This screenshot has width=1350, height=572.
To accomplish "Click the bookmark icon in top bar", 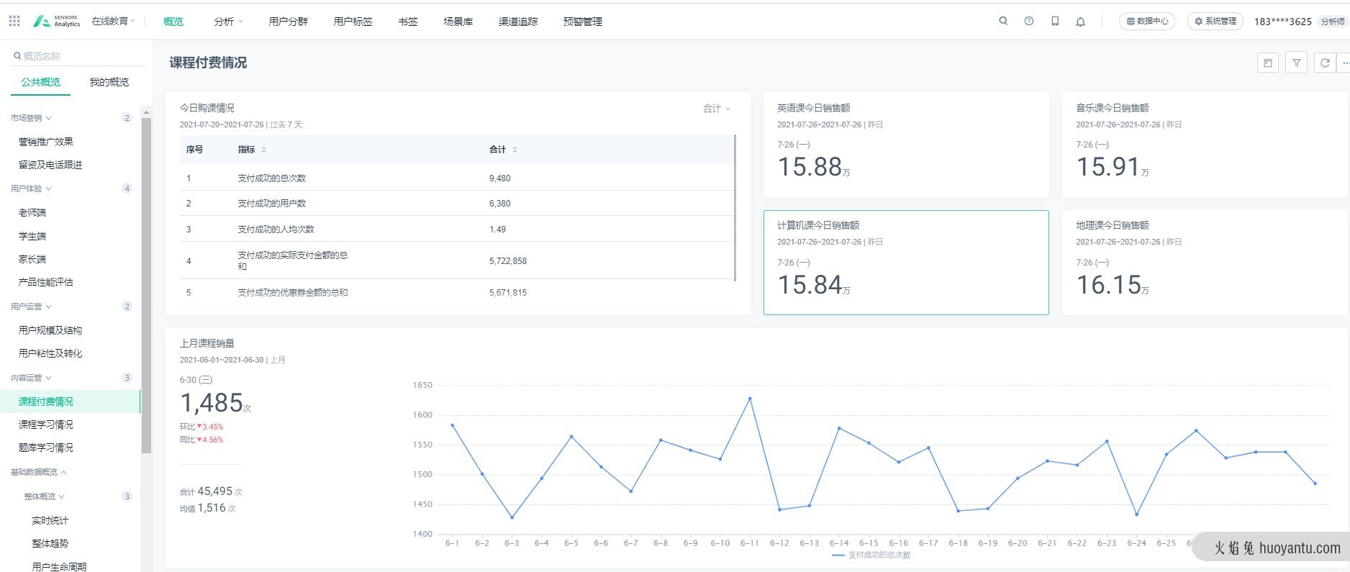I will coord(1055,21).
